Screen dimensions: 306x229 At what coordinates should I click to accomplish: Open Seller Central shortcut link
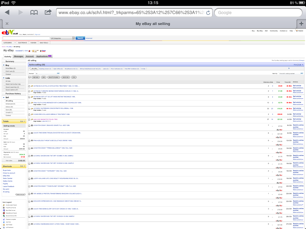click(7, 178)
